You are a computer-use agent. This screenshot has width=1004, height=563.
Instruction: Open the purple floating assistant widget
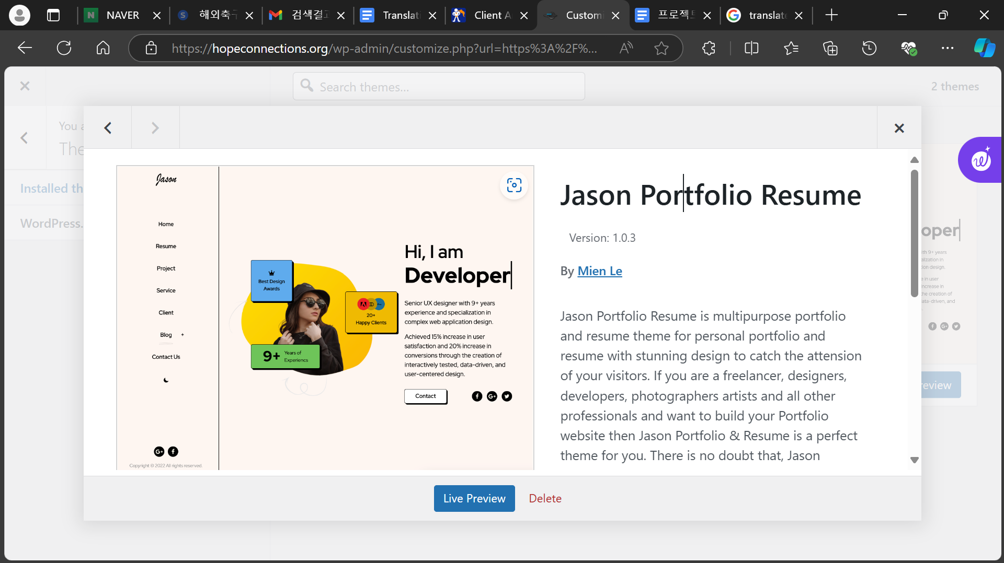(981, 160)
